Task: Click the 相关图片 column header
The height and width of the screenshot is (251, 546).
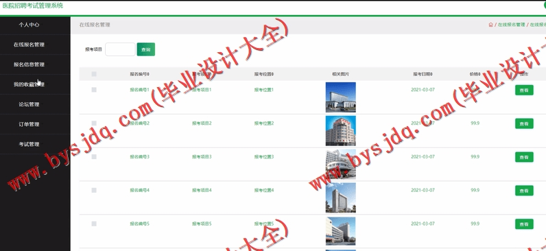Action: (x=340, y=74)
